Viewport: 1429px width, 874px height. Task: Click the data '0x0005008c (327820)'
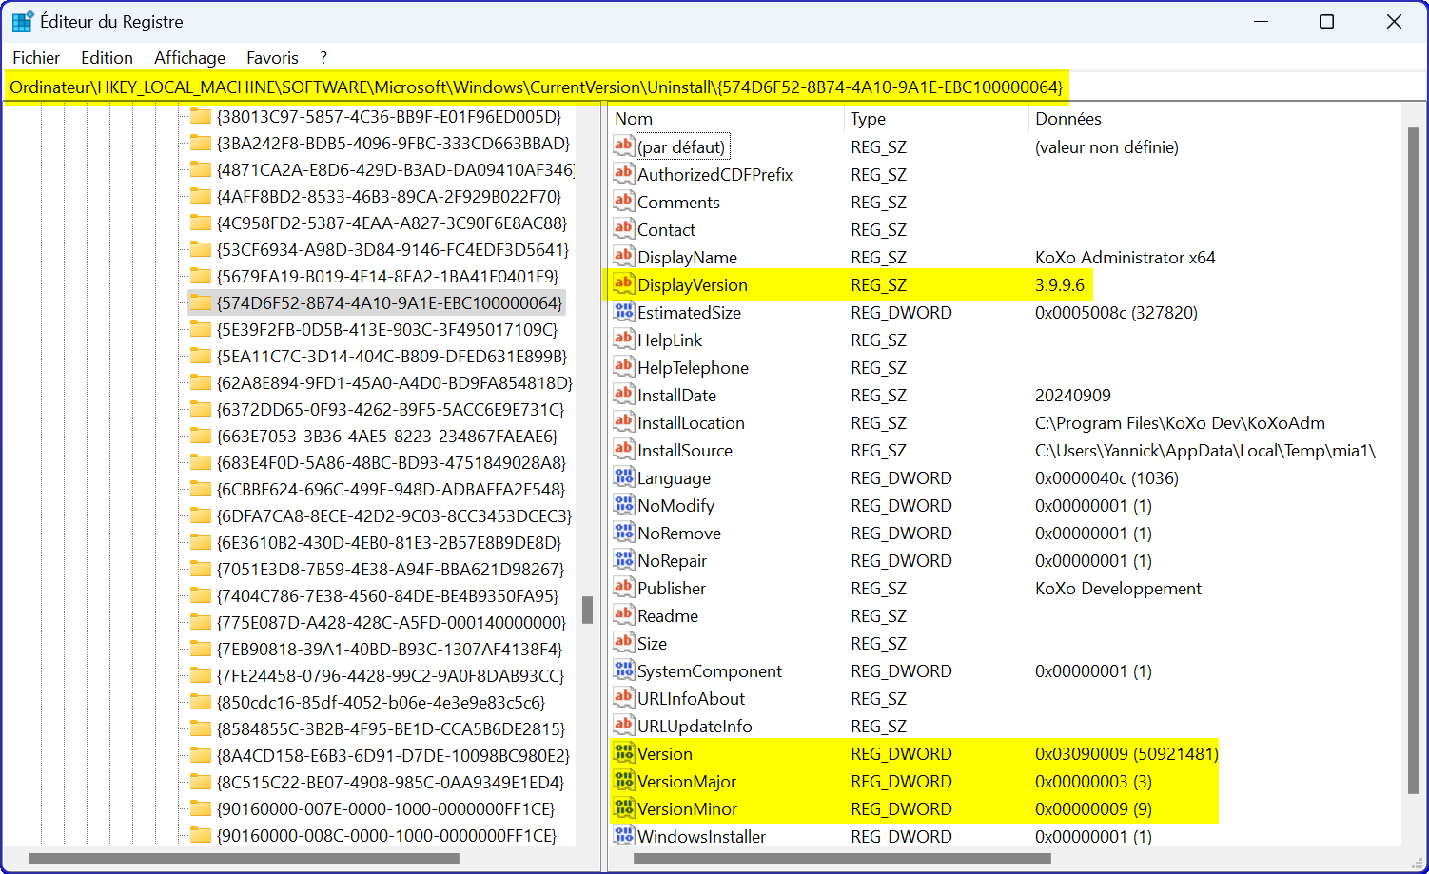[x=1116, y=312]
